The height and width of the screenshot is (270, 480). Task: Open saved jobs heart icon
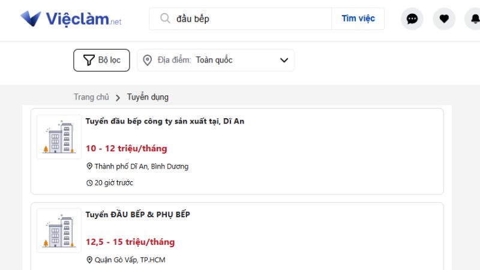[x=444, y=19]
